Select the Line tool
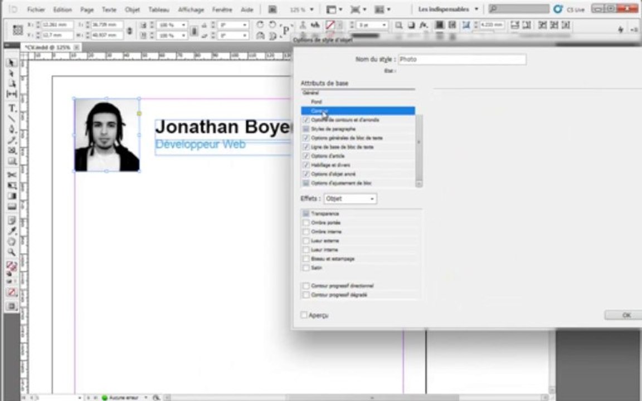Screen dimensions: 642x401 (12, 119)
